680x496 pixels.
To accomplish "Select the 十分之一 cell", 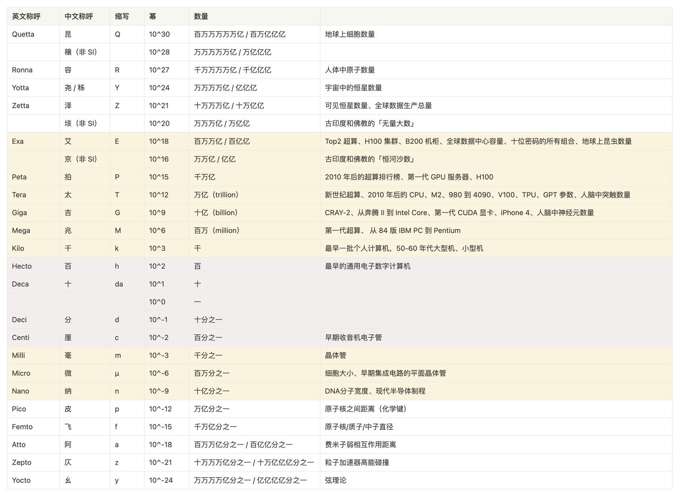I will coord(254,320).
